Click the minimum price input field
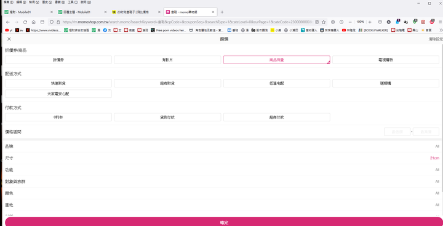The image size is (443, 226). 397,132
